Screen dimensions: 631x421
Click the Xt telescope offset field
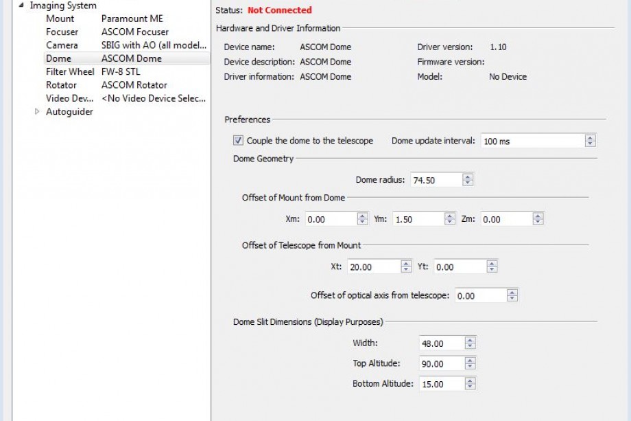tap(373, 267)
